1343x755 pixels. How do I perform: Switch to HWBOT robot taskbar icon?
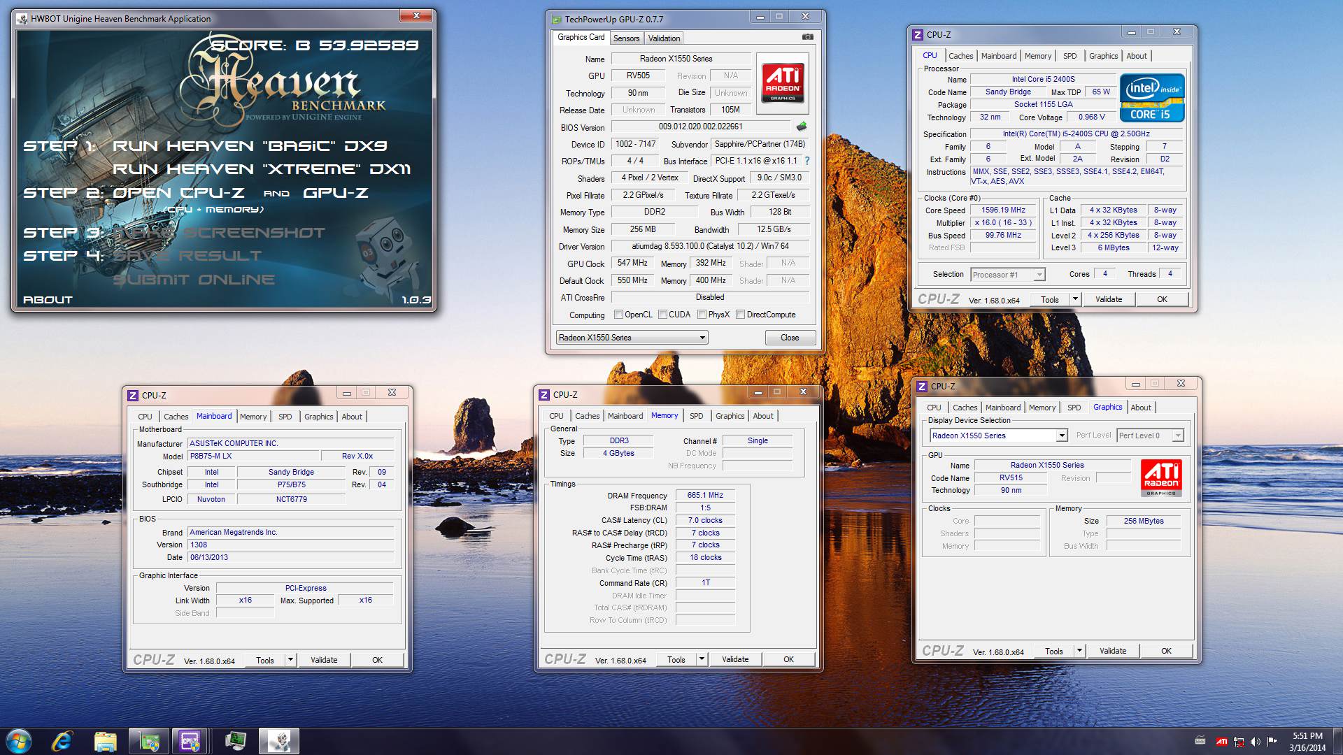tap(279, 741)
